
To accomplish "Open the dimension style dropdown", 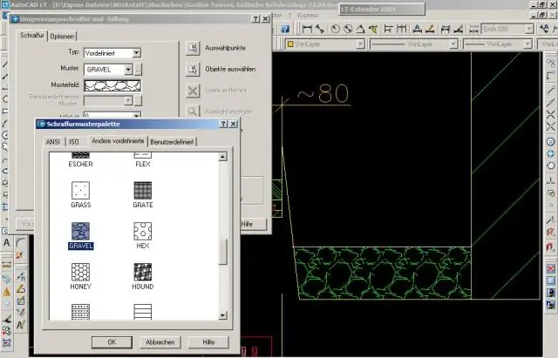I will (x=529, y=29).
